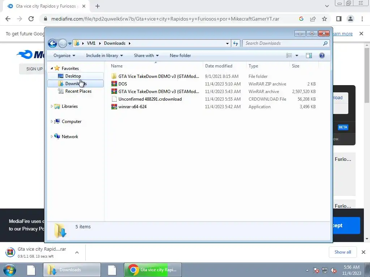The width and height of the screenshot is (370, 277).
Task: Open recent pages dropdown beside navigation arrows
Action: 70,44
